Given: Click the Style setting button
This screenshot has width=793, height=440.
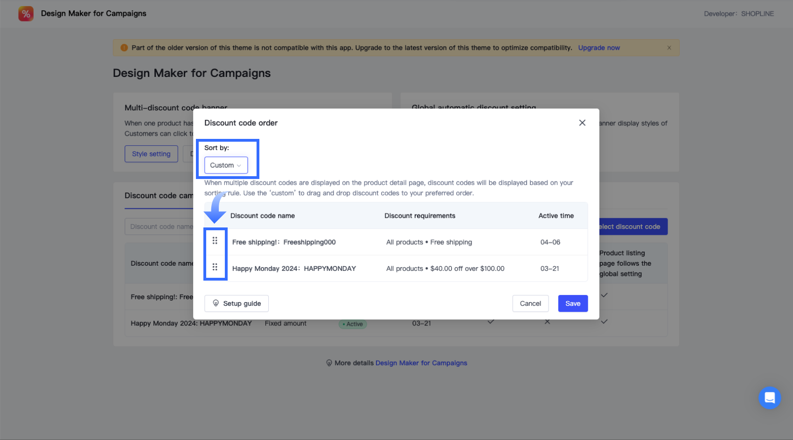Looking at the screenshot, I should coord(151,154).
